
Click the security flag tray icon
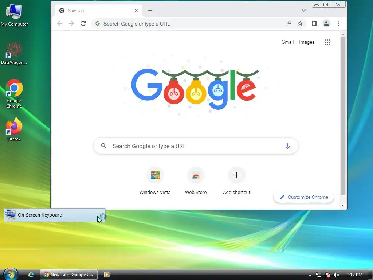coord(327,275)
